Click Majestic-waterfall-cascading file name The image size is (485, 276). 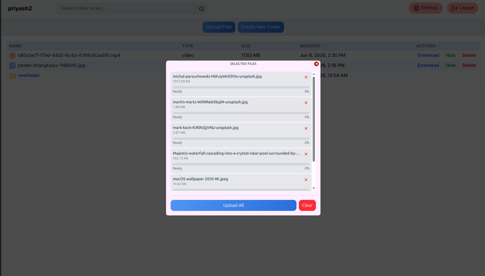pyautogui.click(x=236, y=153)
